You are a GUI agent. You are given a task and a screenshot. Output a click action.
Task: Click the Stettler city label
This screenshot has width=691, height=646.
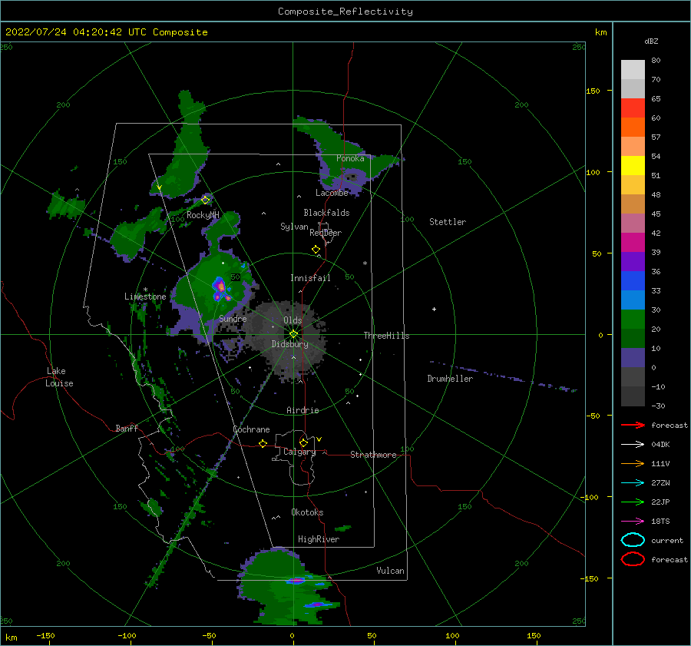448,222
